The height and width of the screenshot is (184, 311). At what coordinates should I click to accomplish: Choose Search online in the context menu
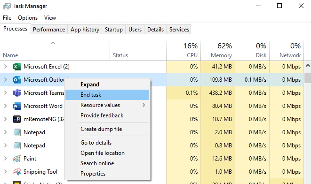click(107, 163)
